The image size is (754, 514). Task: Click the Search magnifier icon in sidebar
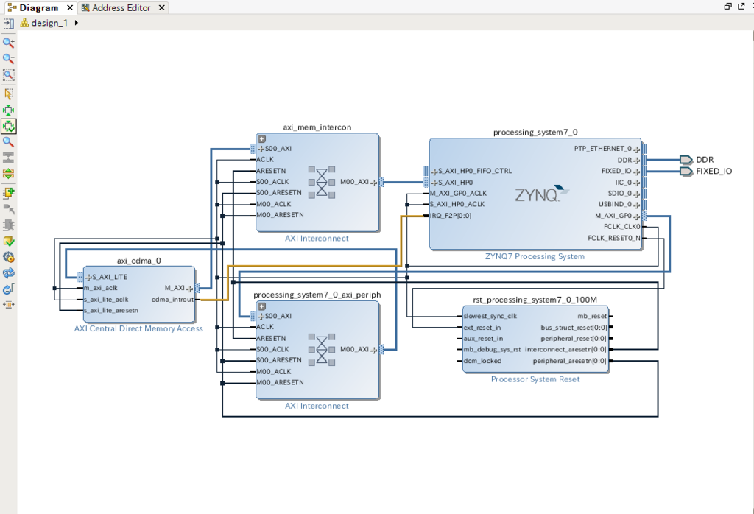(9, 142)
